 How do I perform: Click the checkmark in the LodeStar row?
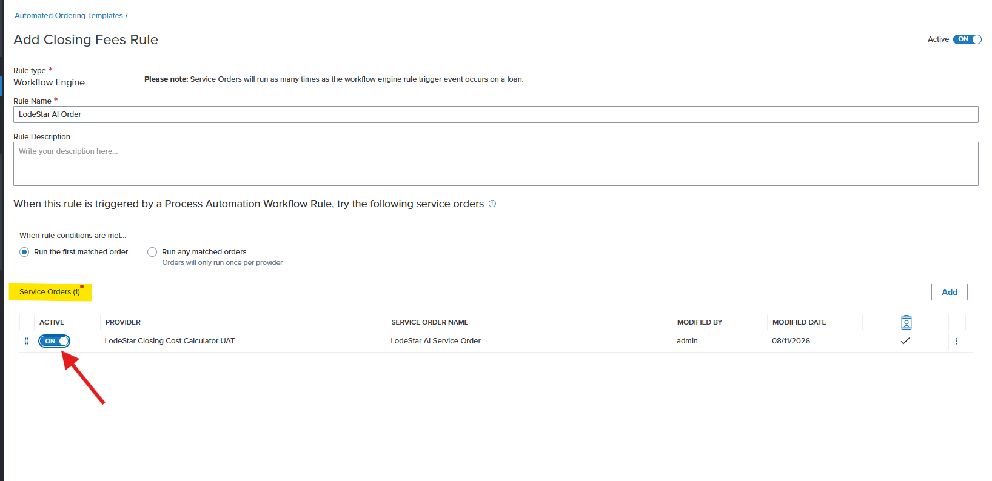905,341
